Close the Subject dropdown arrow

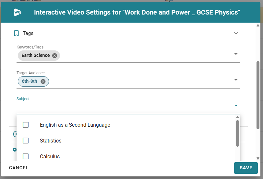pyautogui.click(x=236, y=106)
